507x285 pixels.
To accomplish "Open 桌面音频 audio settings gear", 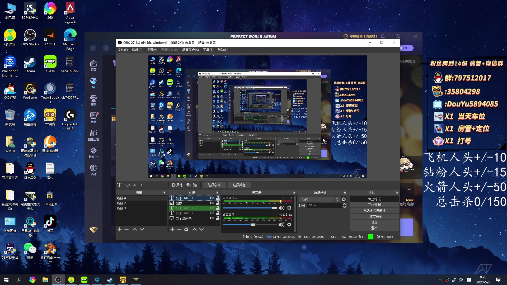I will click(289, 225).
